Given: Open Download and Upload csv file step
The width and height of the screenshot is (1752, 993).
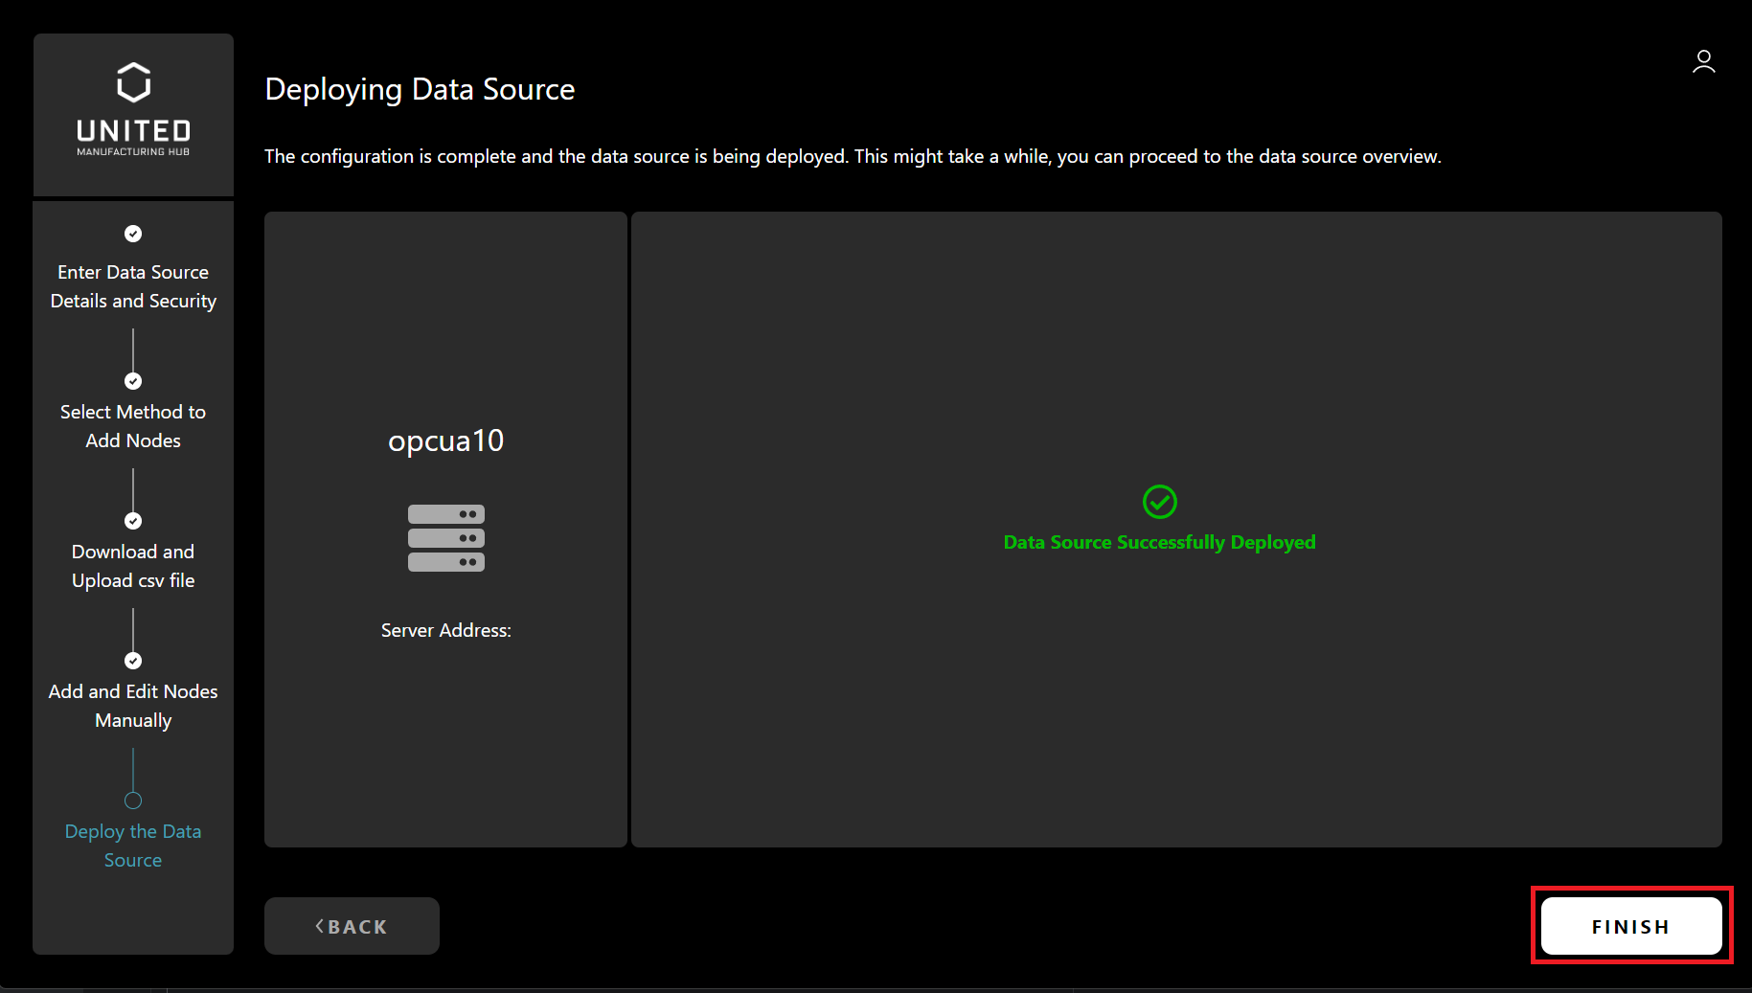Looking at the screenshot, I should [133, 566].
